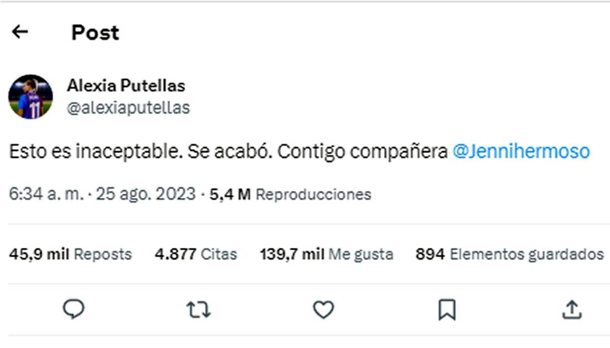Image resolution: width=610 pixels, height=348 pixels.
Task: Select the Post header tab label
Action: (94, 33)
